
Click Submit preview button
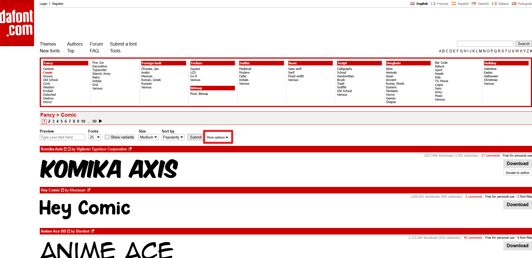[x=196, y=137]
